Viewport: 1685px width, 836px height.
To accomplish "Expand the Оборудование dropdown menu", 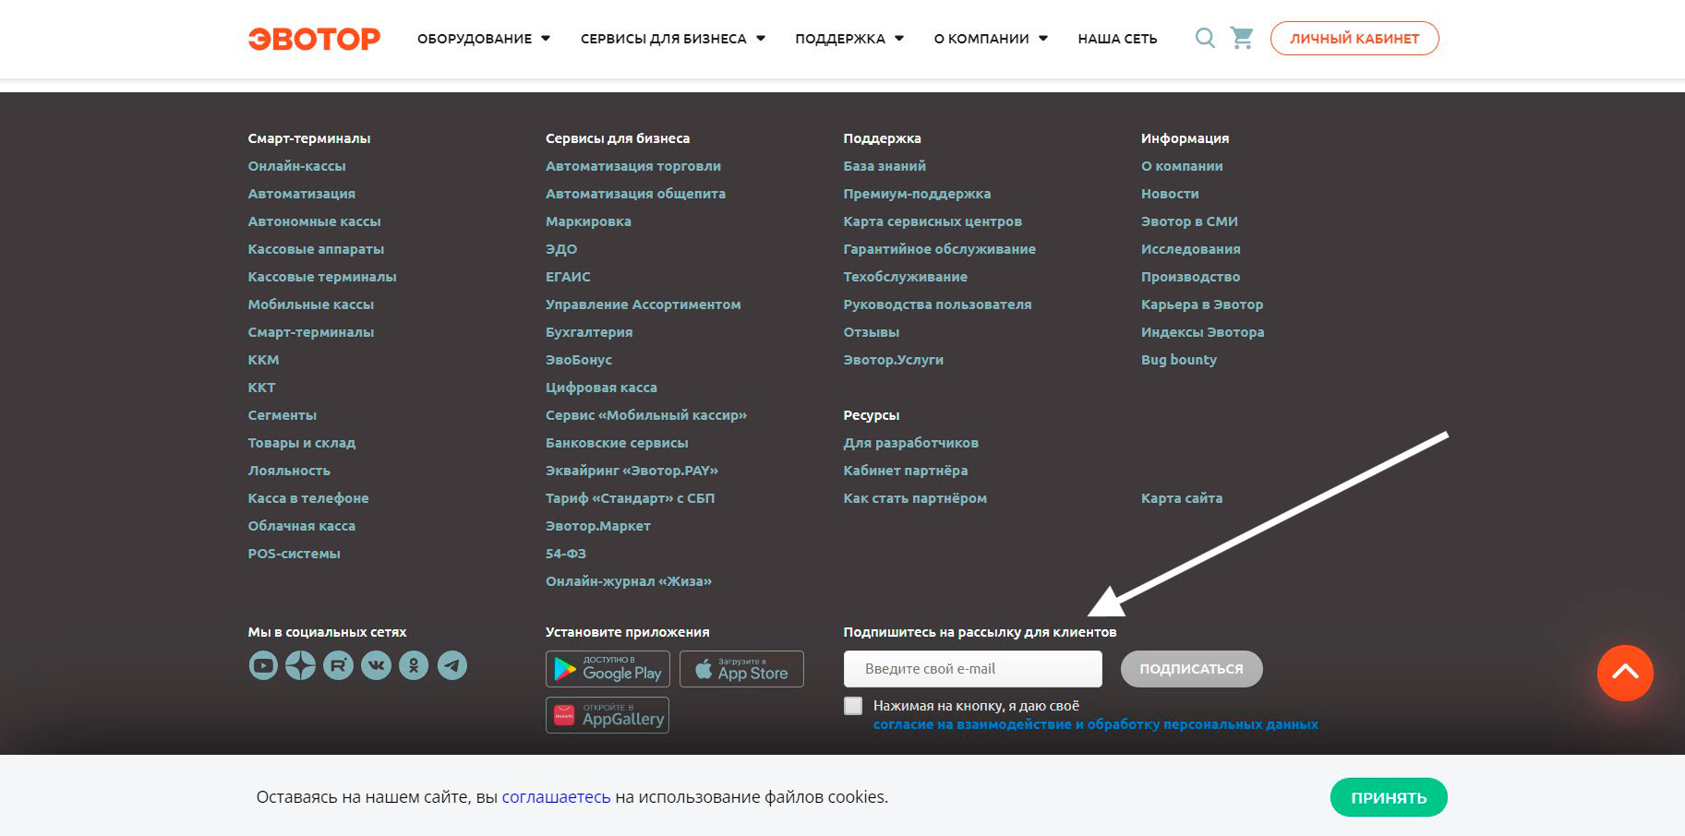I will [x=484, y=39].
